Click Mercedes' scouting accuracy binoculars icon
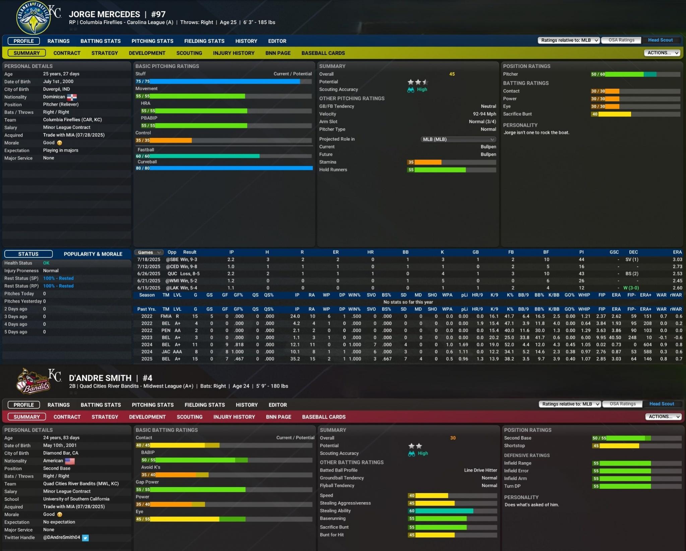The image size is (686, 551). tap(411, 90)
